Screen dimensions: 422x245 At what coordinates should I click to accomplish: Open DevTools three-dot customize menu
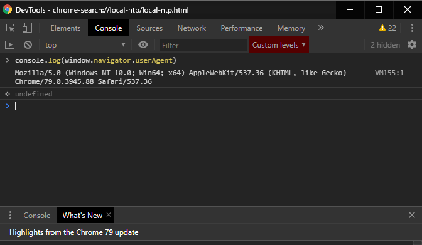click(412, 28)
